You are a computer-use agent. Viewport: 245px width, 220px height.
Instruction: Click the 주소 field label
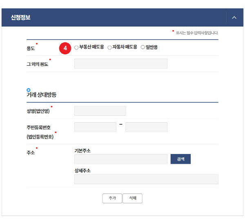coord(31,152)
